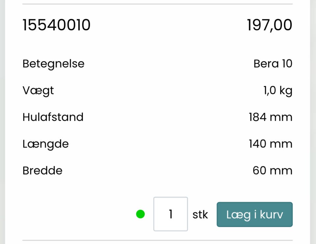Viewport: 316px width, 244px height.
Task: Select the "140 mm" length value
Action: [x=271, y=144]
